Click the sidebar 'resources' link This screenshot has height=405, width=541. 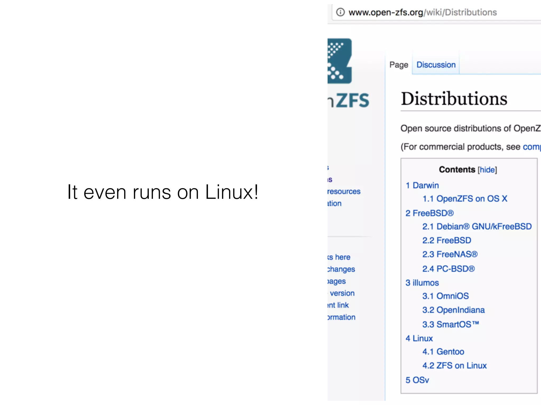click(x=344, y=191)
